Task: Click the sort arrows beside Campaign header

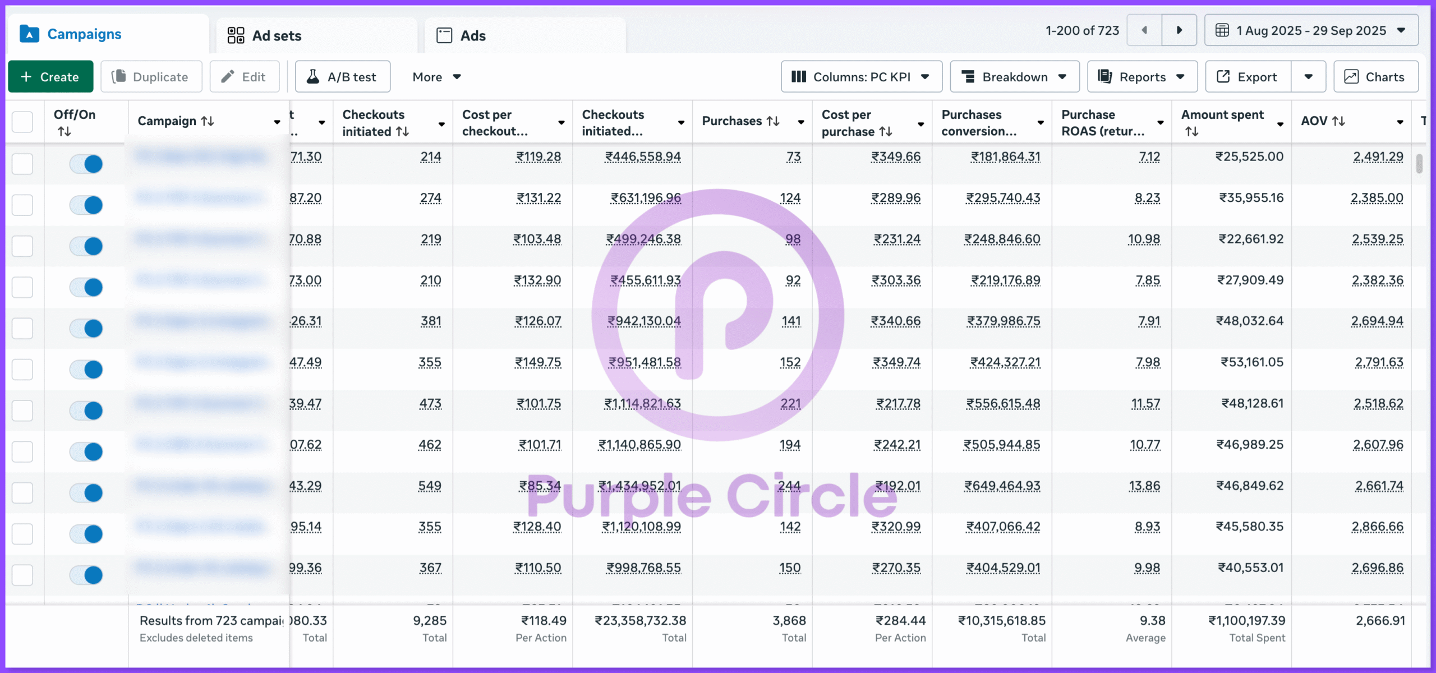Action: pyautogui.click(x=208, y=121)
